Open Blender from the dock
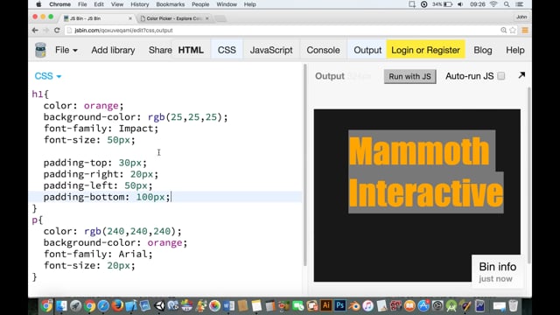This screenshot has width=560, height=315. point(353,305)
